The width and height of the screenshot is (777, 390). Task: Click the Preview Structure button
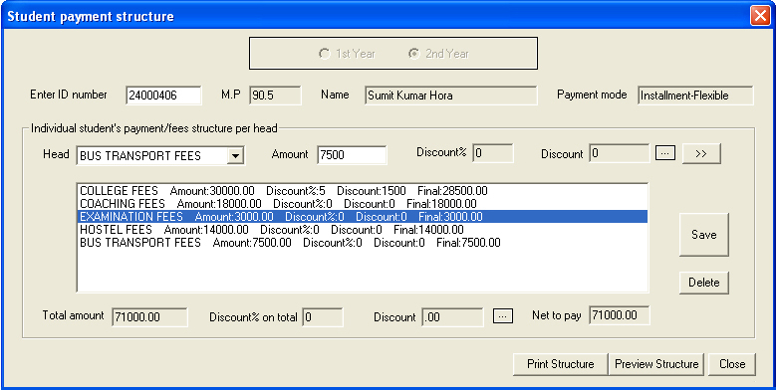(656, 364)
